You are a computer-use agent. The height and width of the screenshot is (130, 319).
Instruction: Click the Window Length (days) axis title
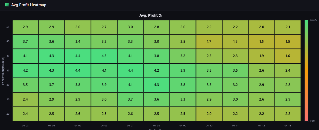pos(3,70)
